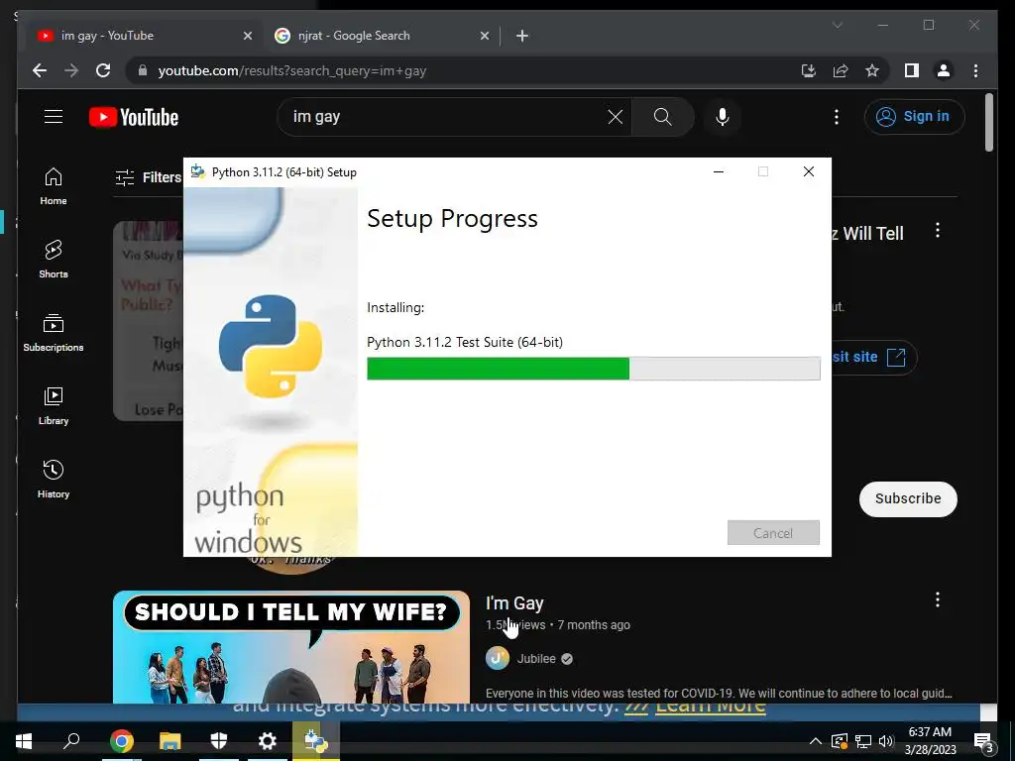Open Subscriptions in the YouTube sidebar
Screen dimensions: 1015x761
tap(54, 333)
